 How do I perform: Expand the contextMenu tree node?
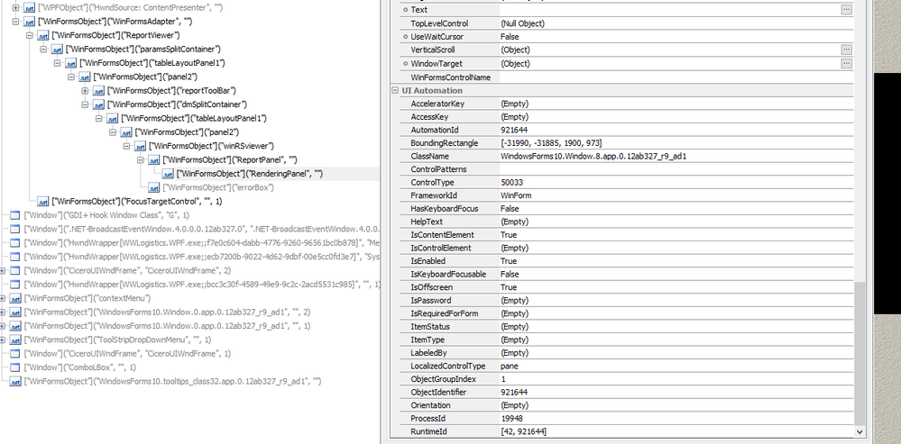pyautogui.click(x=3, y=298)
